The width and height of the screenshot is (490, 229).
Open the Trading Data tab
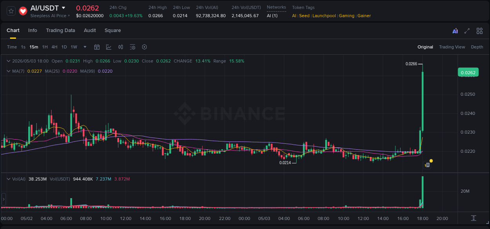(60, 30)
